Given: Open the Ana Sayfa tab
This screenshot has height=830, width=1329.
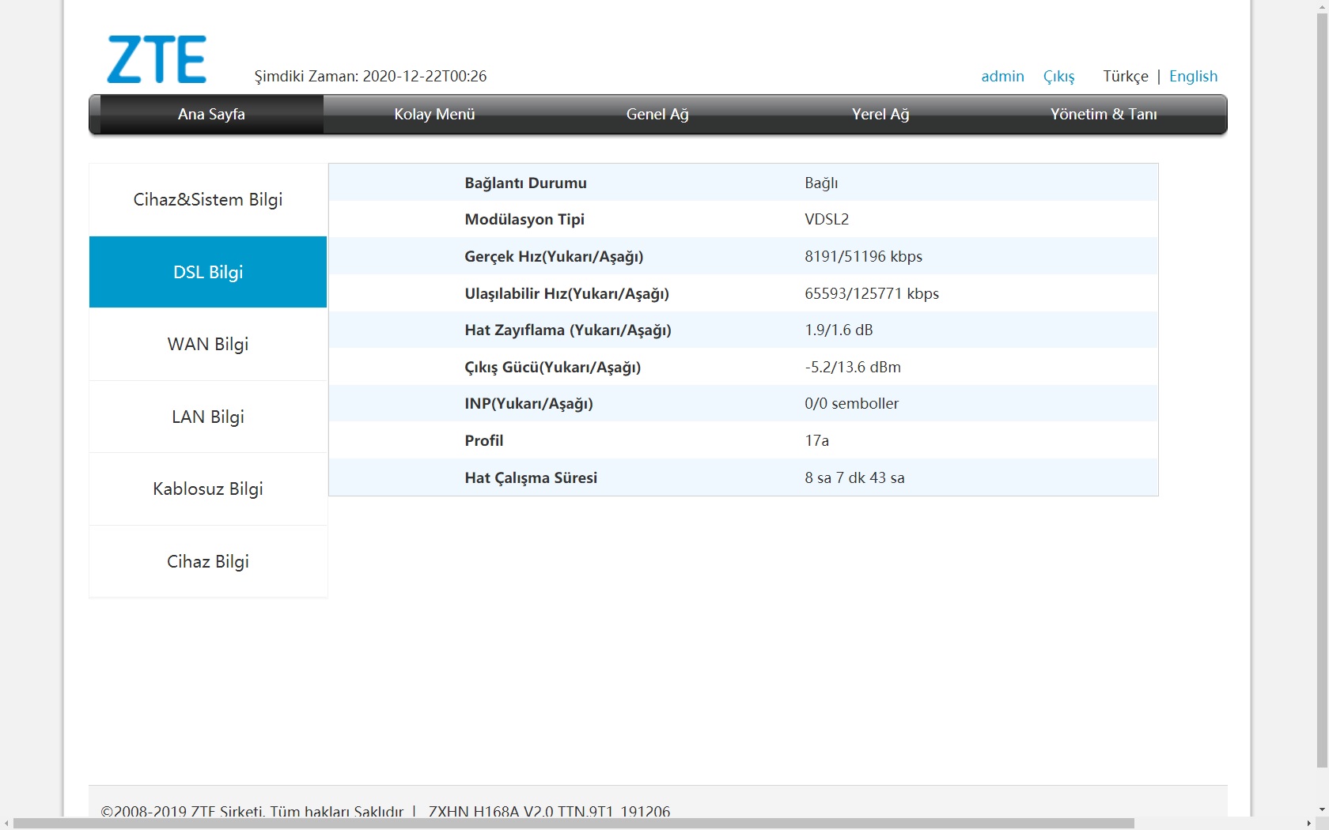Looking at the screenshot, I should [211, 114].
